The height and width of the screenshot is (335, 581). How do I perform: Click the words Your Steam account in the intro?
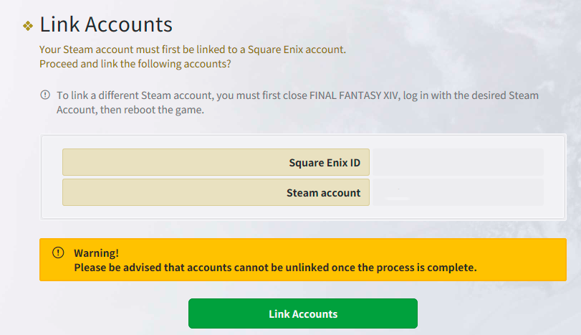pyautogui.click(x=80, y=50)
